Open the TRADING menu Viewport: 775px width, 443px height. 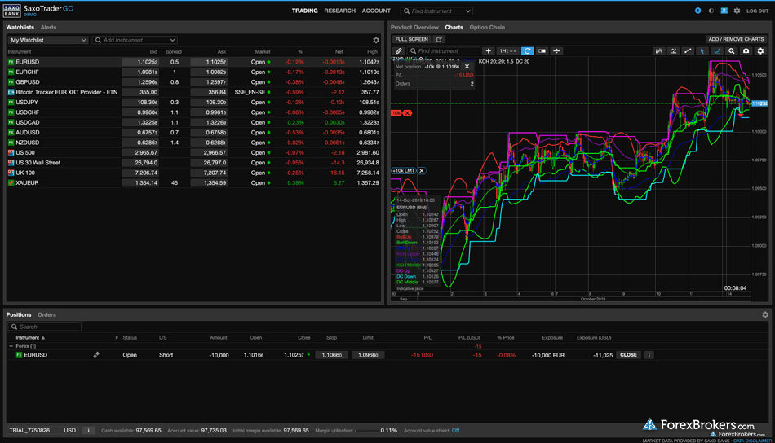[304, 11]
